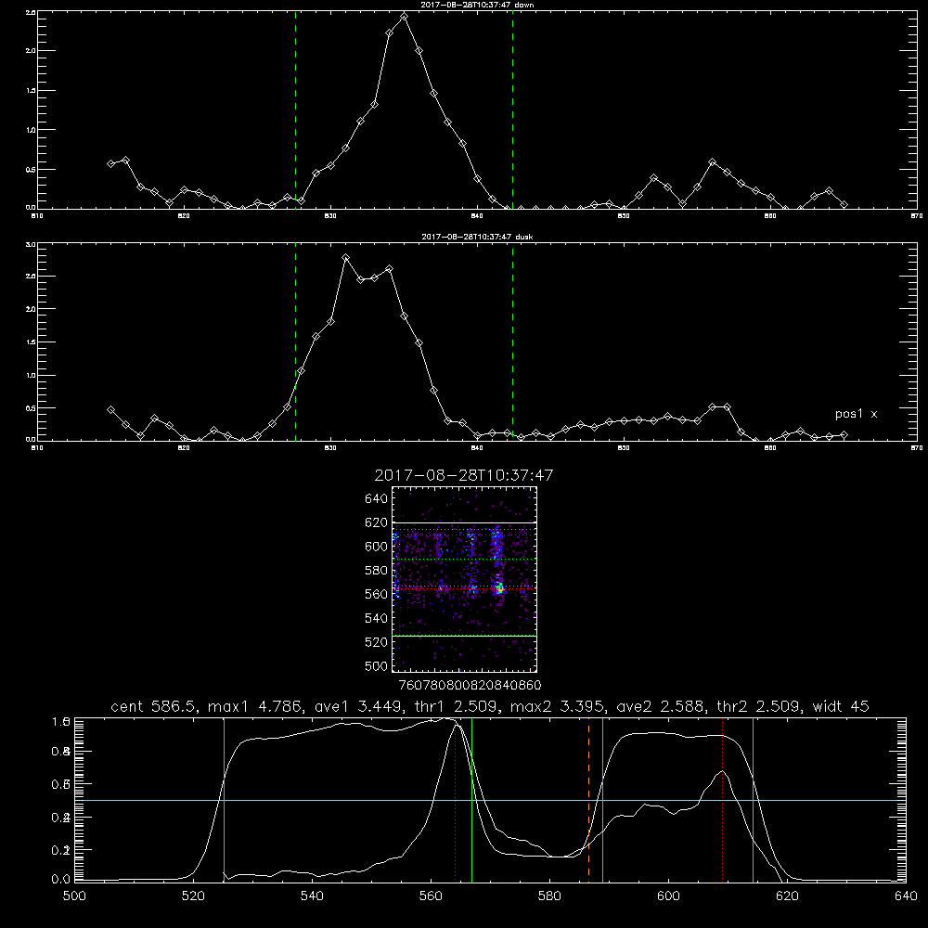Screen dimensions: 928x928
Task: Click the horizontal threshold line in bottom plot
Action: pos(490,800)
